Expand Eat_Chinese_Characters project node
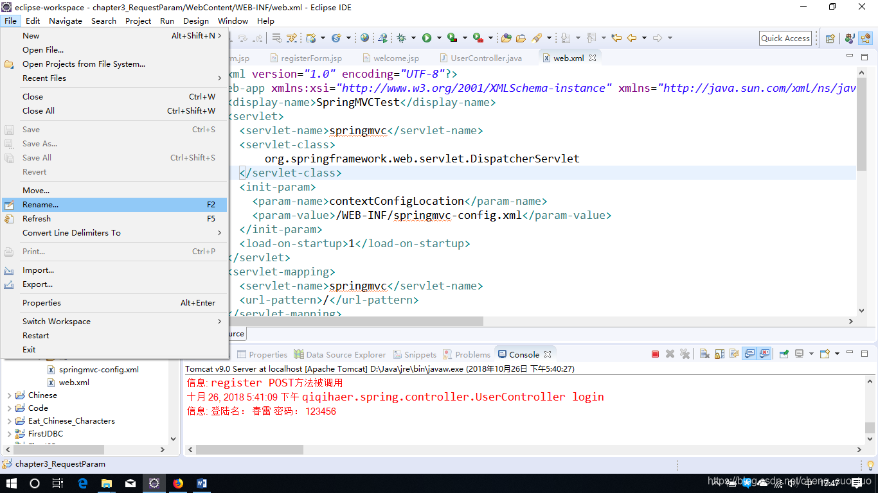The image size is (878, 493). coord(9,421)
